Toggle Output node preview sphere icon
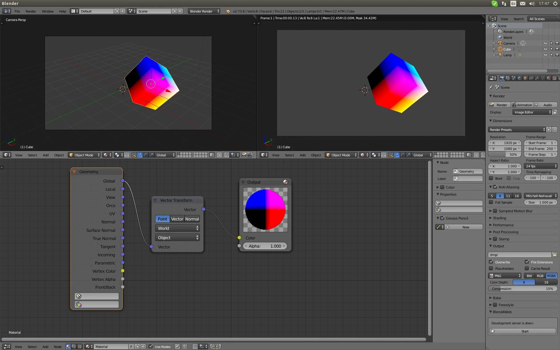560x350 pixels. point(285,182)
